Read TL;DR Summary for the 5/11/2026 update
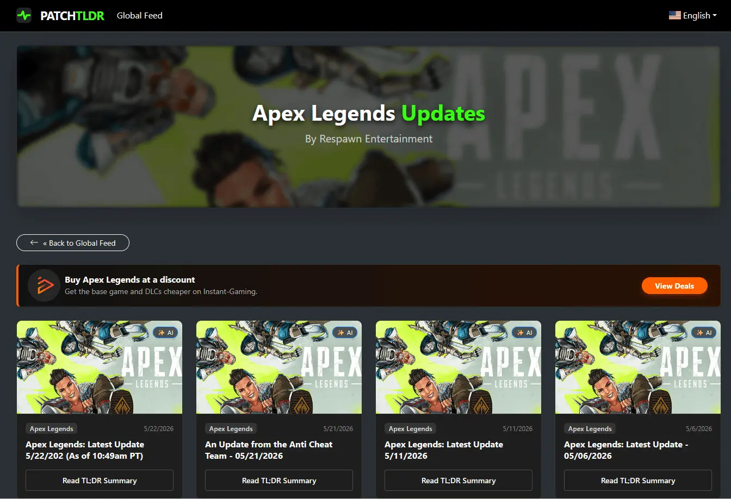The width and height of the screenshot is (731, 499). pyautogui.click(x=459, y=481)
